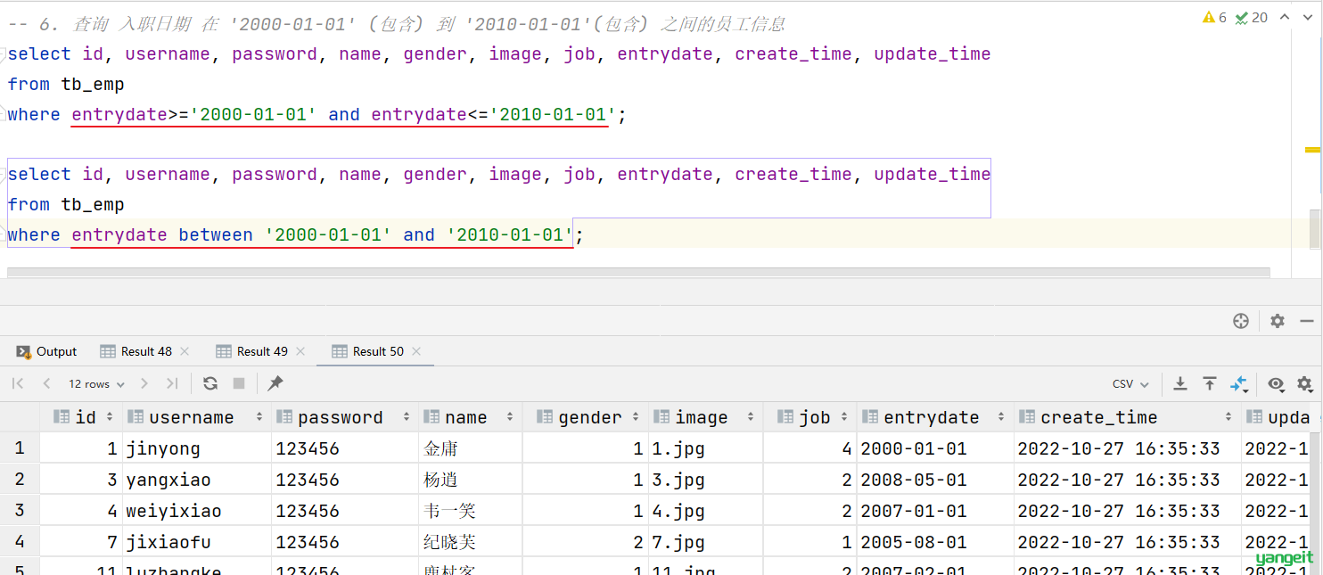Import data using upload arrow icon
Viewport: 1323px width, 575px height.
[x=1210, y=383]
